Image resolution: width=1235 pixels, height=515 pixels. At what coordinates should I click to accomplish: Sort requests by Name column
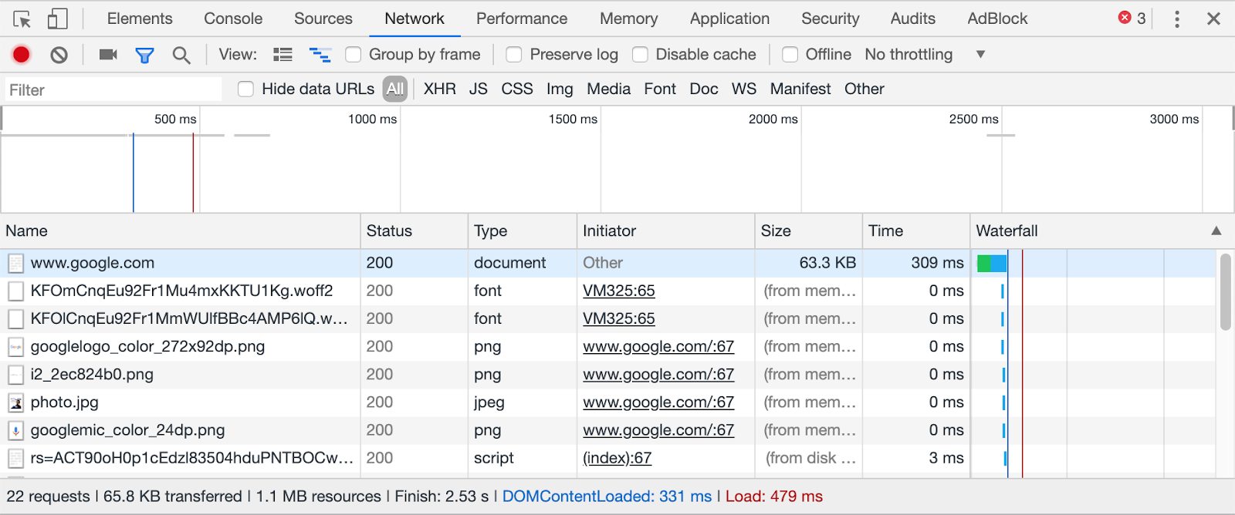181,231
